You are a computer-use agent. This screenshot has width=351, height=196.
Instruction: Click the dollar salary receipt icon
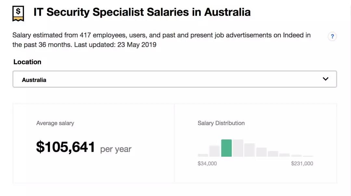[x=18, y=13]
